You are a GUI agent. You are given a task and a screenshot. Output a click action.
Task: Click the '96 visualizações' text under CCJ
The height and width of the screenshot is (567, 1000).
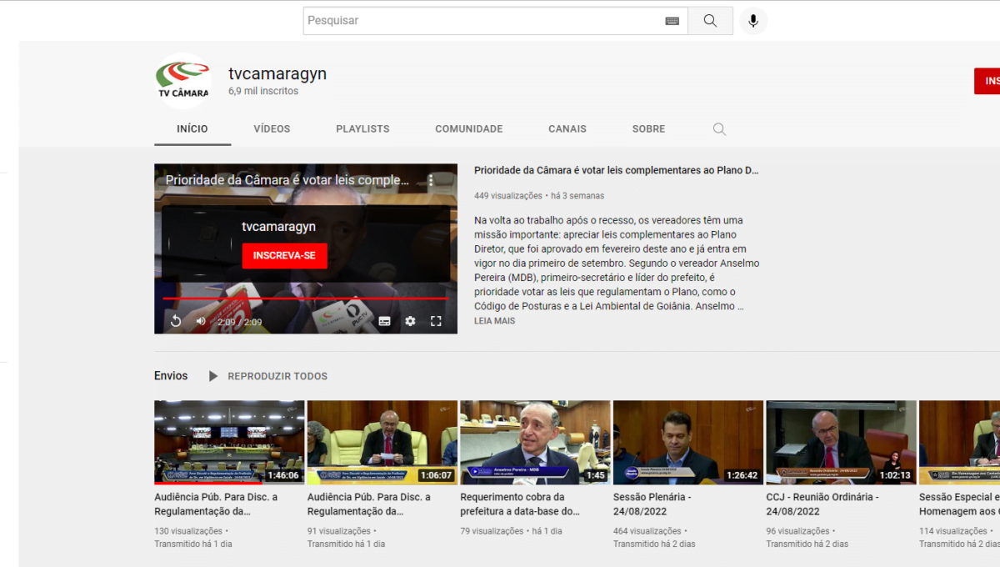tap(798, 531)
